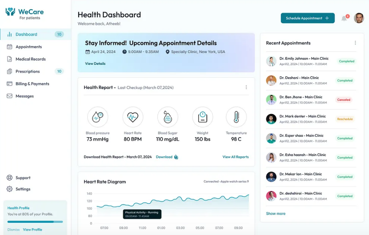Click the Weight scale icon
This screenshot has height=235, width=369.
click(x=202, y=117)
